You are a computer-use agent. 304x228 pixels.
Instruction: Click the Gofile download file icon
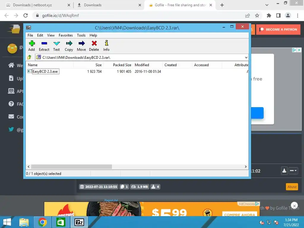tap(284, 171)
